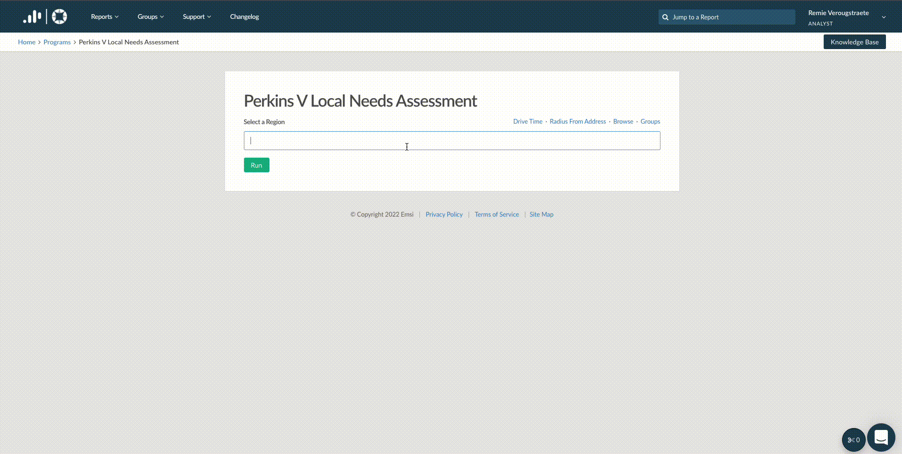Click the Emsi bar chart logo
Screen dimensions: 902x454
point(32,17)
